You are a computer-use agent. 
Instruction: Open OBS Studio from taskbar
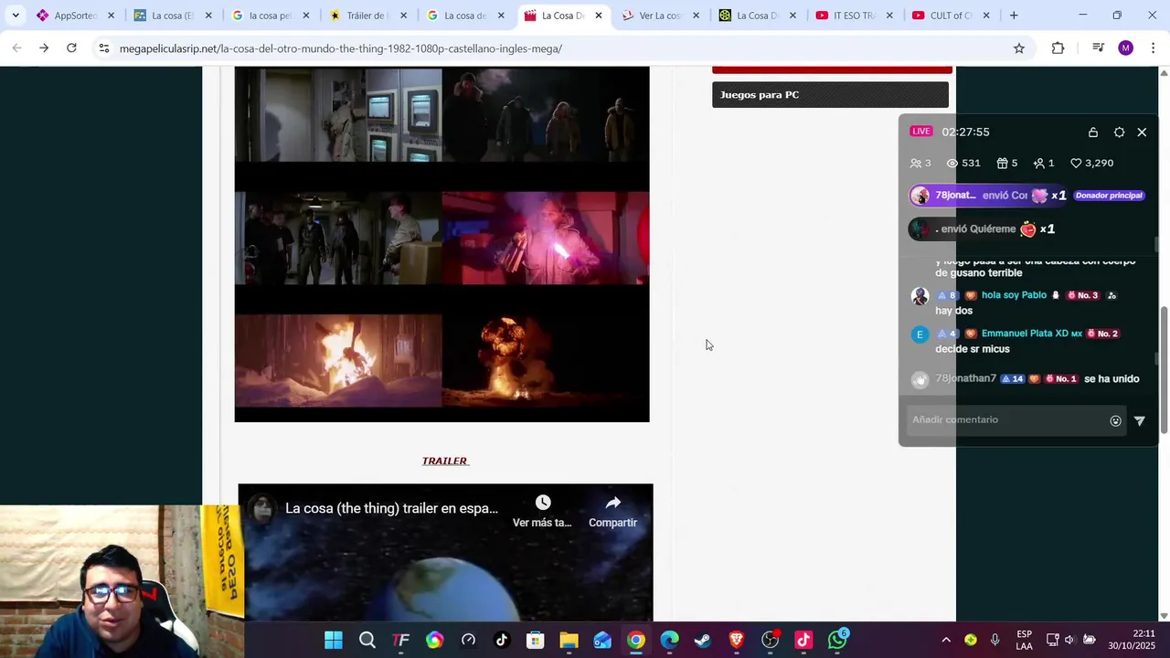click(x=771, y=641)
